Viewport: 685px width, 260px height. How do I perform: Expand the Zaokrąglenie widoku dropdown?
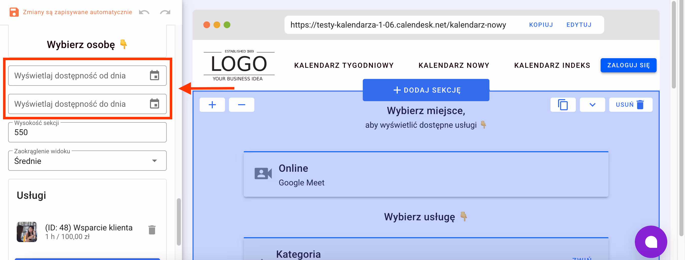click(x=154, y=160)
